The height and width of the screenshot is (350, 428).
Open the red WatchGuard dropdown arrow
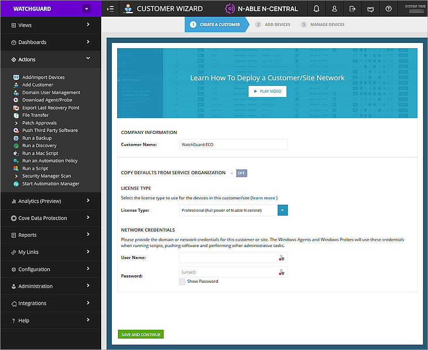(87, 8)
